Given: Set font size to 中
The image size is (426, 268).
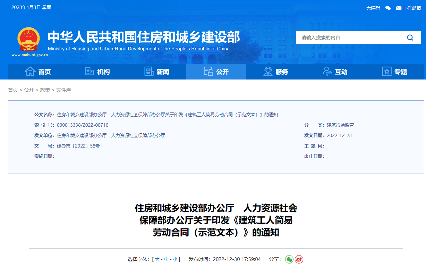Looking at the screenshot, I should point(166,259).
